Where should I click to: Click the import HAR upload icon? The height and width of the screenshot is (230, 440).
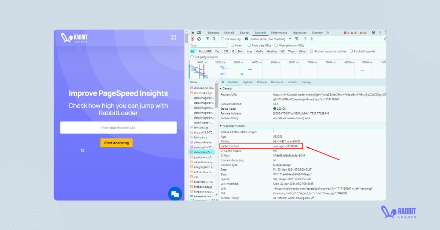[x=305, y=39]
